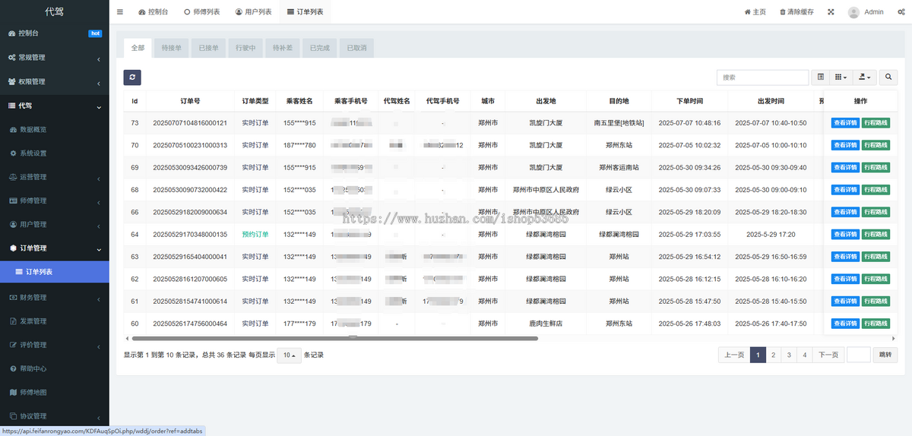Expand the 权限管理 sidebar menu chevron
The width and height of the screenshot is (912, 436).
[99, 82]
